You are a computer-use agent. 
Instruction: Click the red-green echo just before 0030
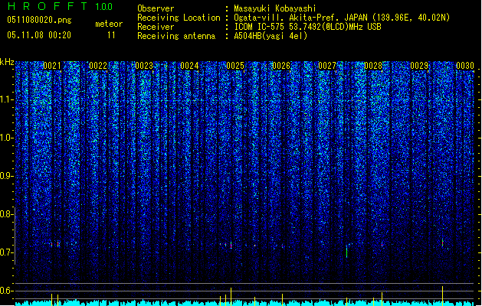pos(443,243)
